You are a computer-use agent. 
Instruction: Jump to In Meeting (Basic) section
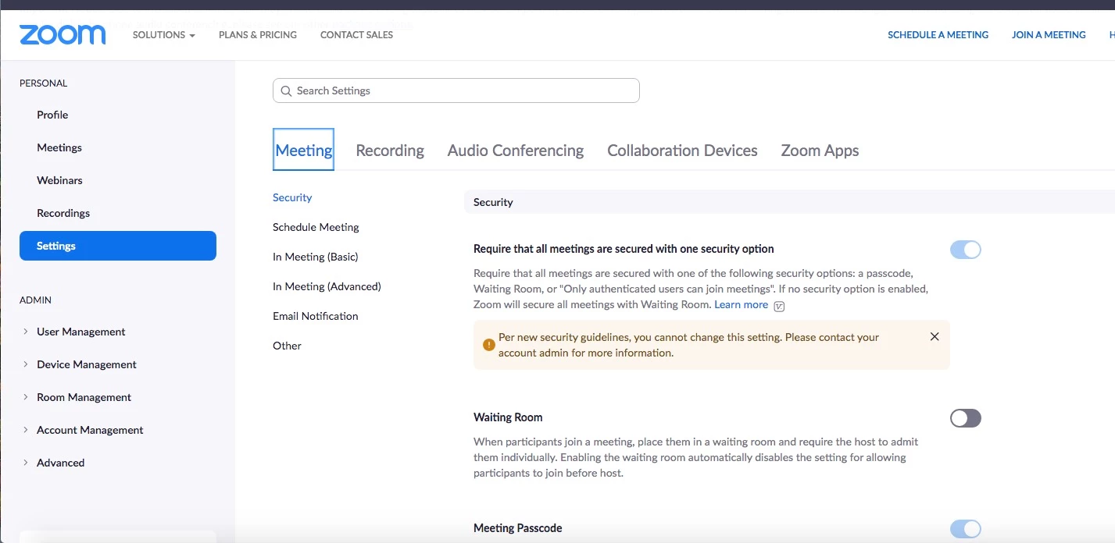point(315,257)
